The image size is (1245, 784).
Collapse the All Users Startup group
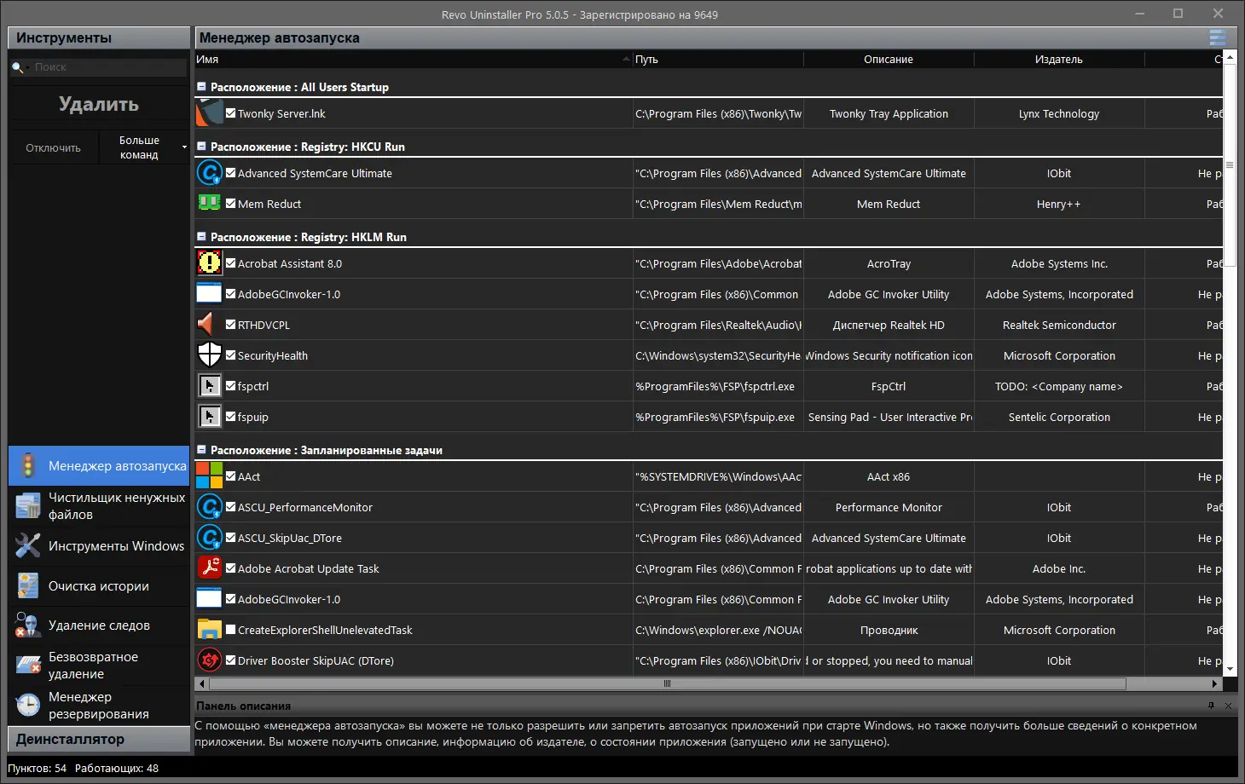[201, 87]
